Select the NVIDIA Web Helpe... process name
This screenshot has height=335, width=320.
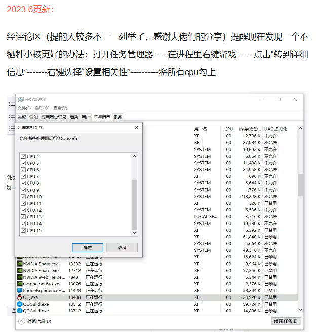(x=44, y=277)
